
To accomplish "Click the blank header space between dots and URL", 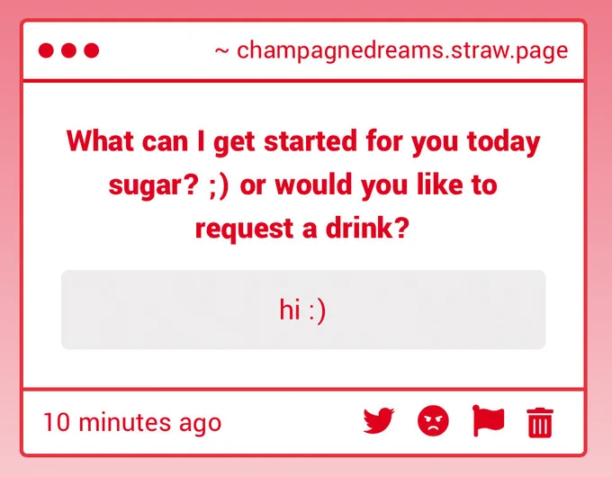I will click(156, 50).
